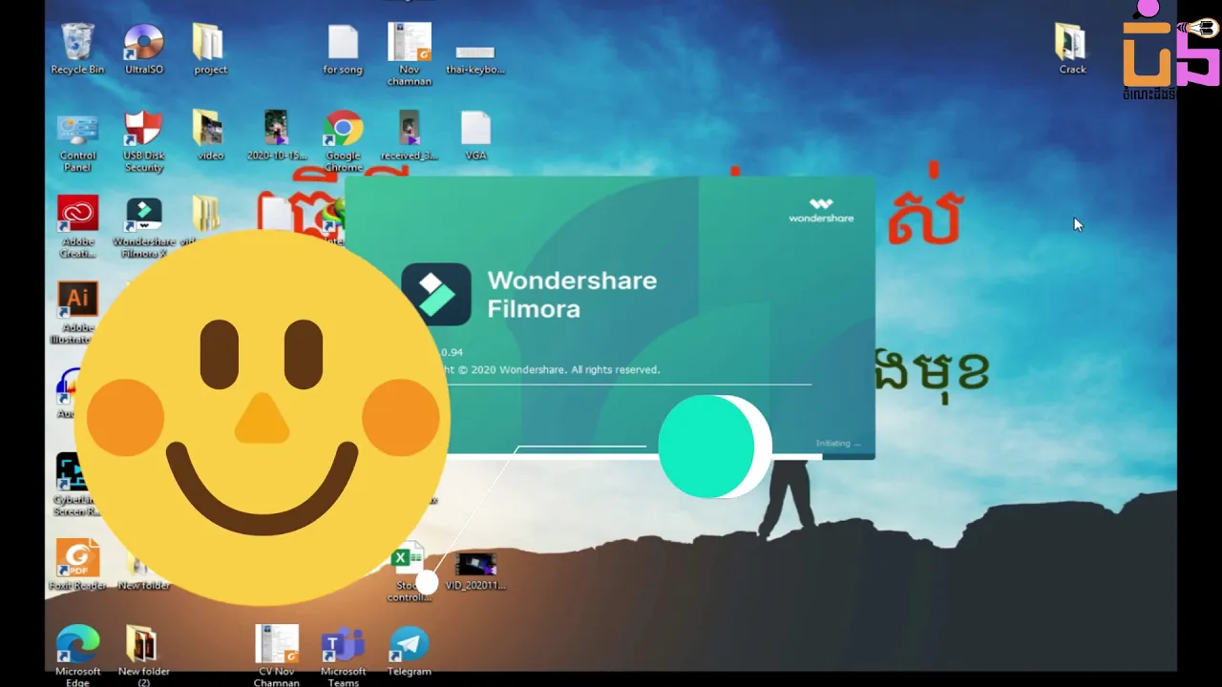Launch Wondershare Filmora X shortcut
This screenshot has height=687, width=1222.
point(144,227)
